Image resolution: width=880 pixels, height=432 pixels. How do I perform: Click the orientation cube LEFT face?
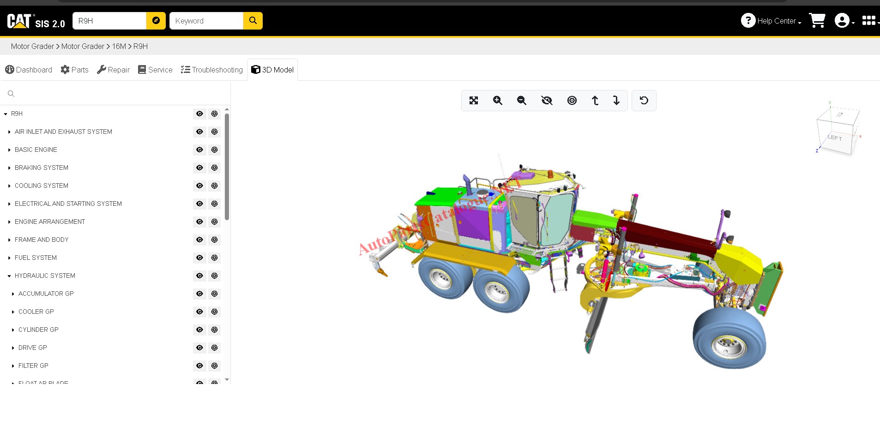(835, 138)
